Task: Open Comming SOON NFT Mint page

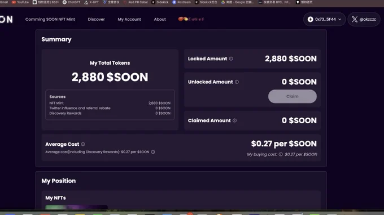Action: (50, 19)
